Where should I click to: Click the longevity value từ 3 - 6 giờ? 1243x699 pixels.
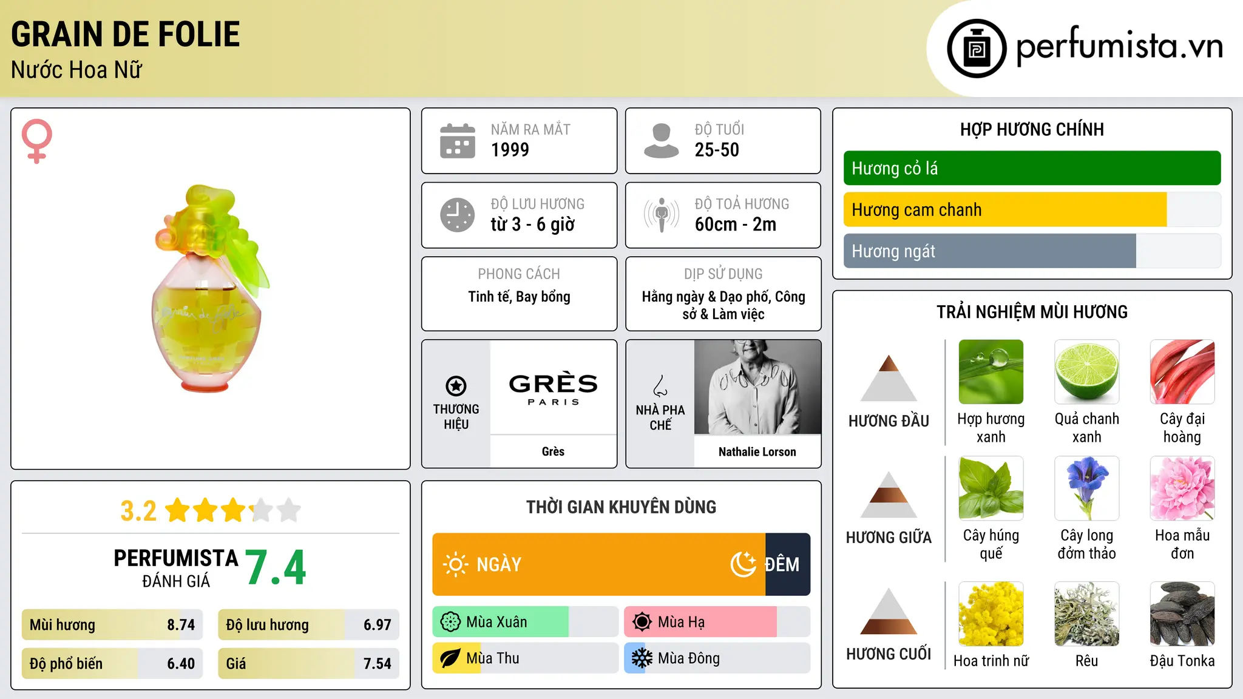click(533, 225)
